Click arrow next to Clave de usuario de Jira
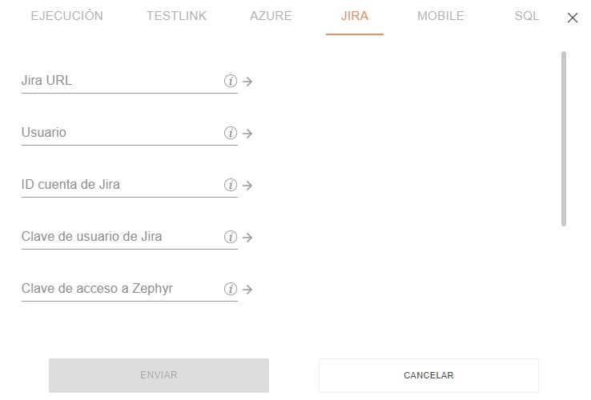 click(x=247, y=238)
